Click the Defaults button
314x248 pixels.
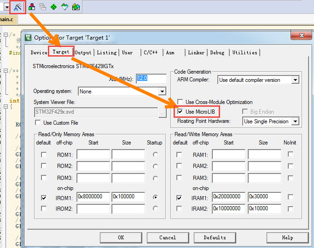pyautogui.click(x=215, y=237)
